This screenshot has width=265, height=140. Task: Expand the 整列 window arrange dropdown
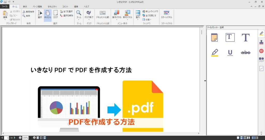tap(138, 20)
